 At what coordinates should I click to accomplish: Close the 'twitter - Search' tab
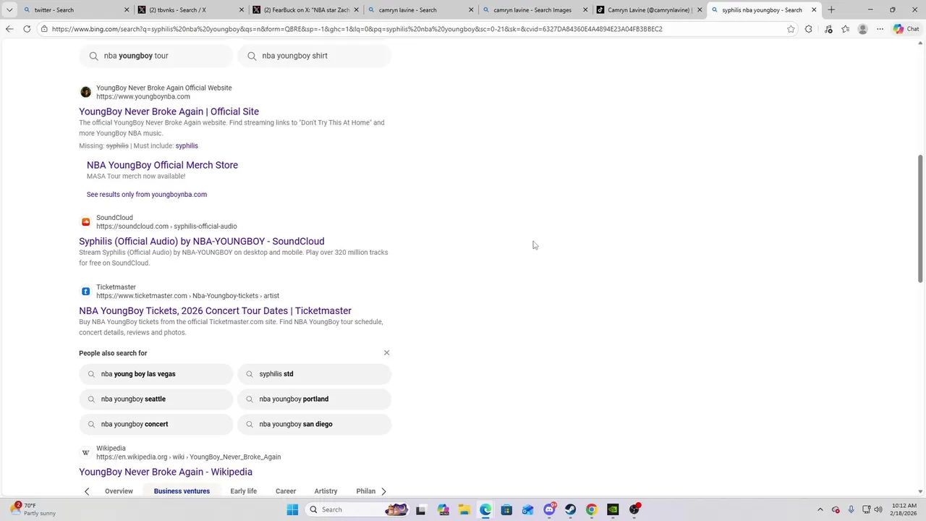tap(127, 10)
